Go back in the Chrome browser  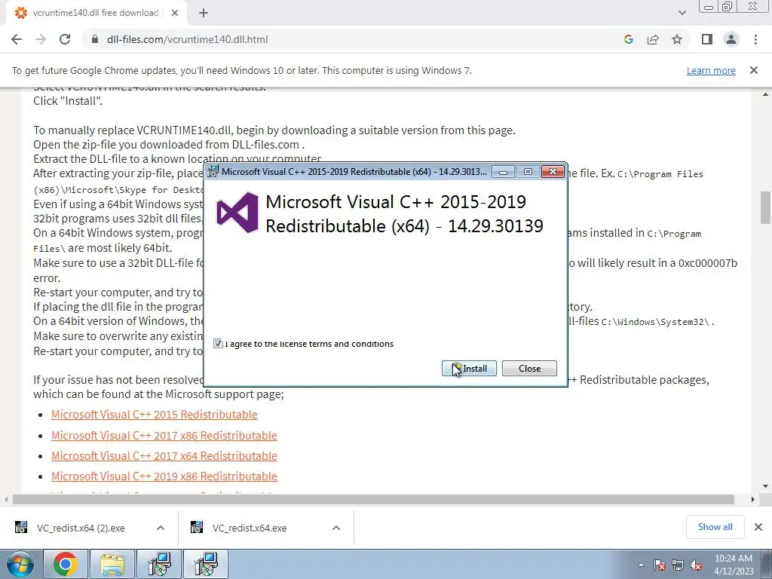(17, 39)
